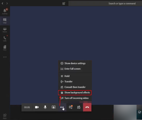Open More actions ellipsis in call bar

pos(62,107)
